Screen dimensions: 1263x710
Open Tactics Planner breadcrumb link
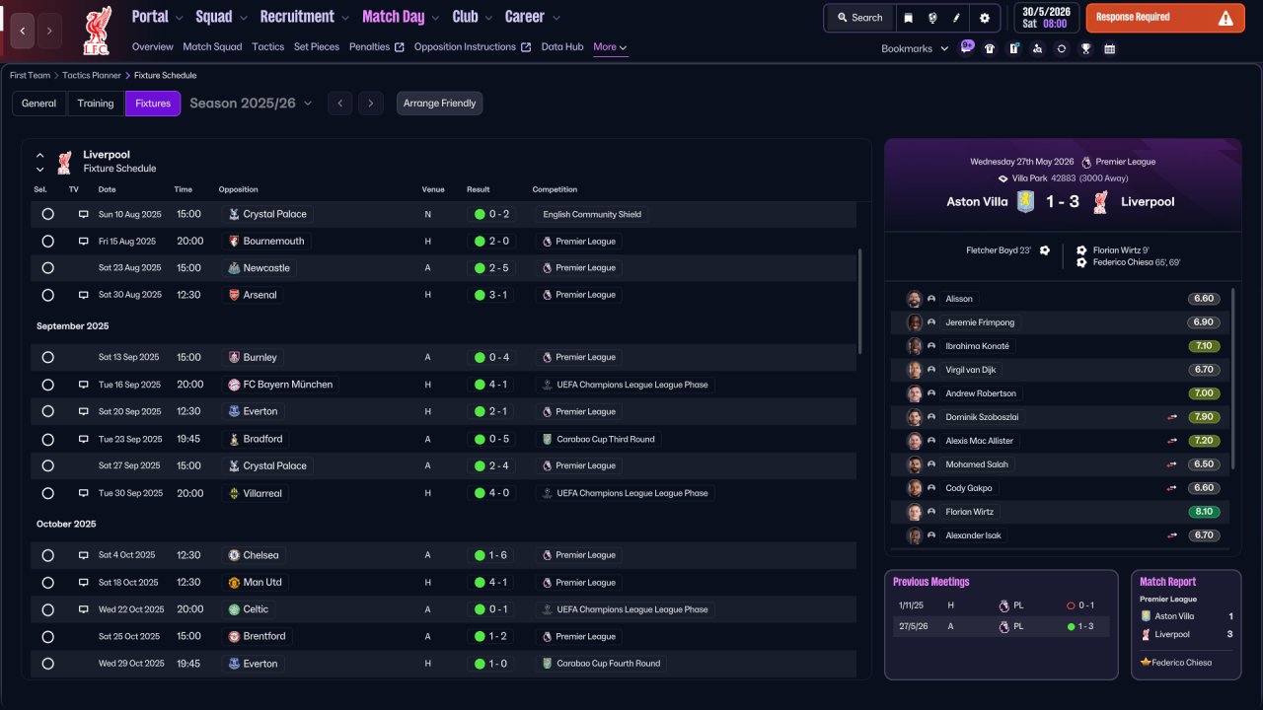pos(92,75)
